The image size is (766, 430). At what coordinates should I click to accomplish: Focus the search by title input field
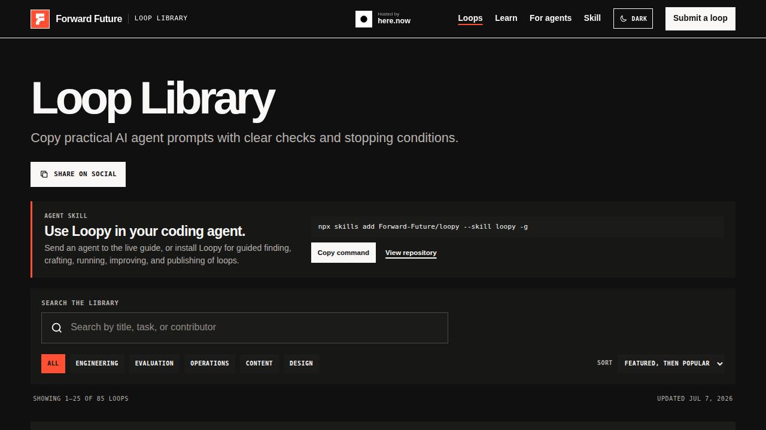pos(245,328)
